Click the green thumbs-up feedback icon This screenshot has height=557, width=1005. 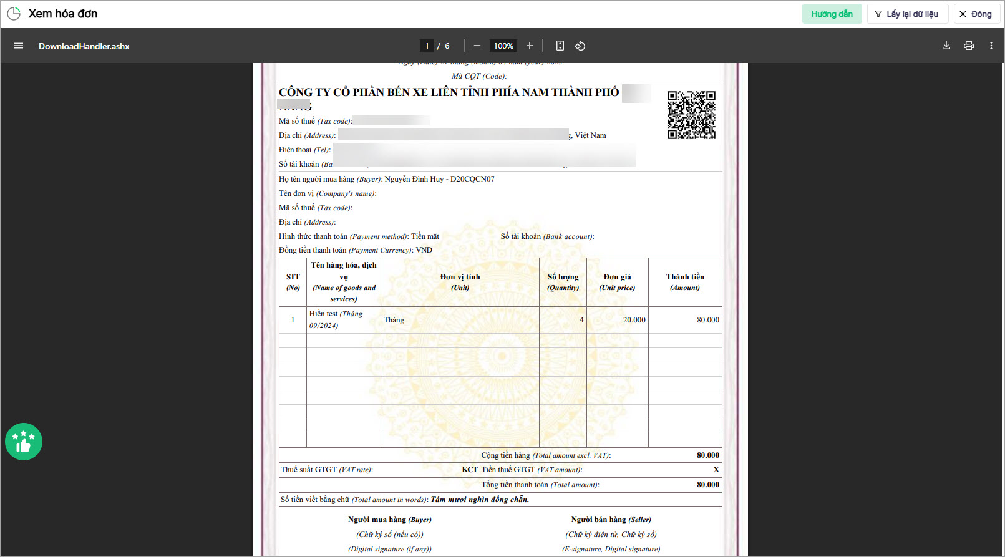[24, 442]
